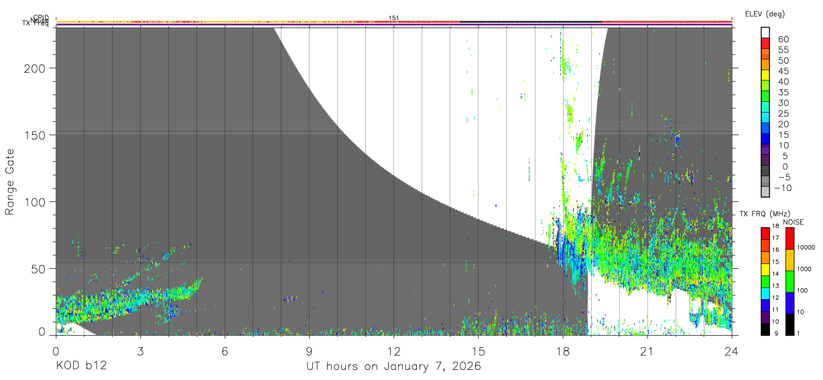Click the 'NOISE' legend heading
The image size is (823, 380).
point(793,222)
